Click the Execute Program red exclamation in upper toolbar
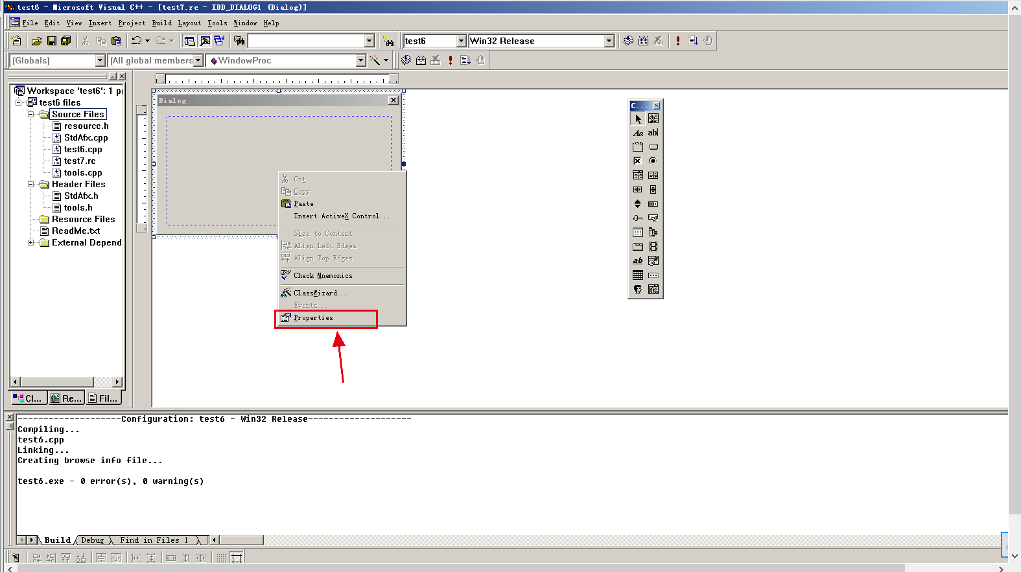 coord(678,41)
